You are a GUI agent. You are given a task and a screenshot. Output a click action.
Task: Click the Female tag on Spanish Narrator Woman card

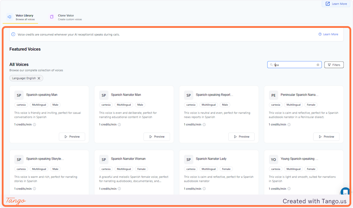141,169
